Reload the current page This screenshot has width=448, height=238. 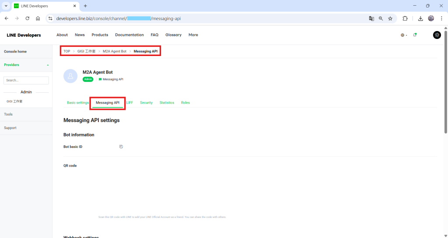[28, 18]
